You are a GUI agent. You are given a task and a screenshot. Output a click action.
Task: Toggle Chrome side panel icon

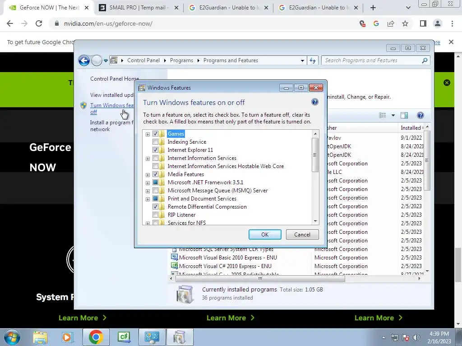coord(423,23)
